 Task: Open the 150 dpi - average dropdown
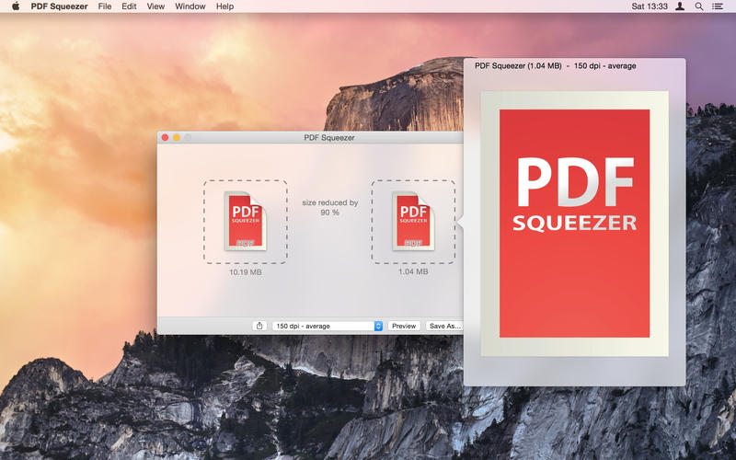(328, 326)
